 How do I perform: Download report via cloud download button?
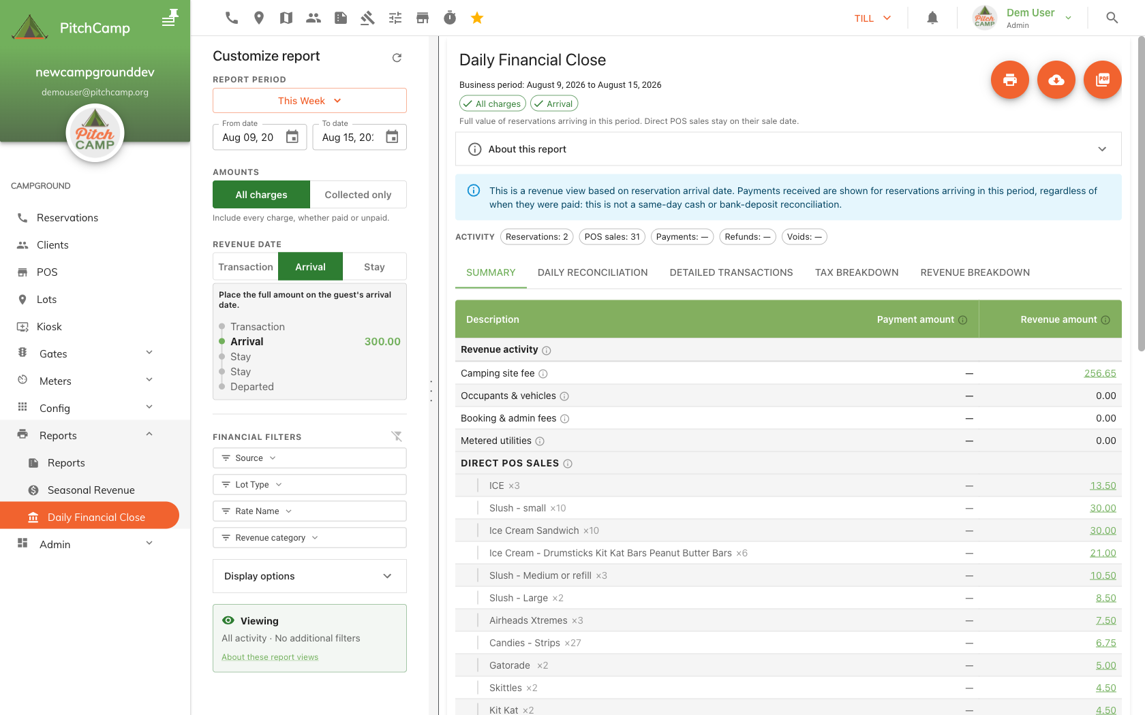point(1056,80)
